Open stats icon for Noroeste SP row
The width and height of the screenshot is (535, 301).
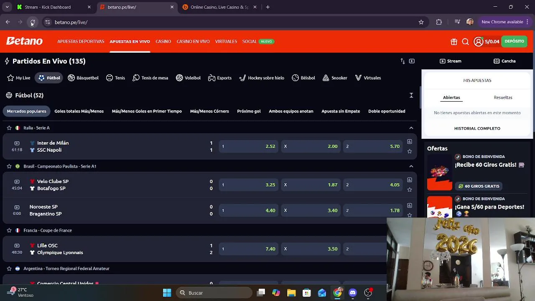coord(410,206)
